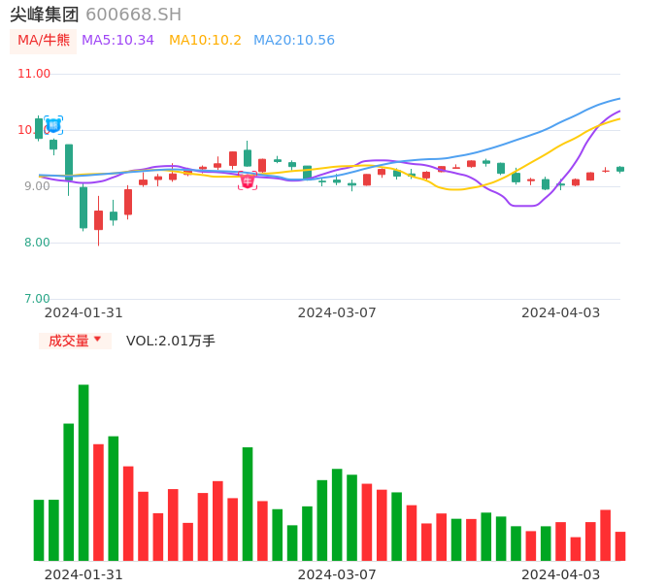
Task: Click the 2024-01-31 date label on price chart
Action: [x=83, y=312]
